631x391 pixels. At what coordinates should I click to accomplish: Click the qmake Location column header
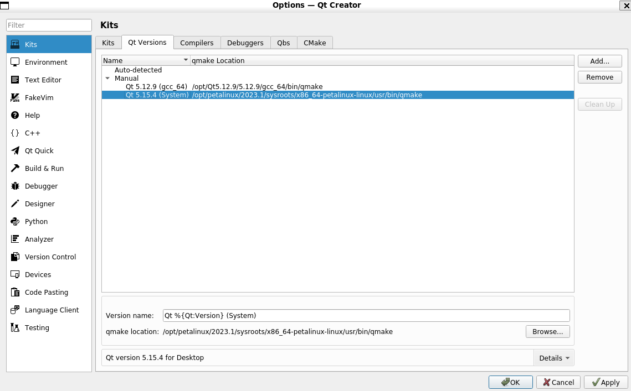pos(382,60)
